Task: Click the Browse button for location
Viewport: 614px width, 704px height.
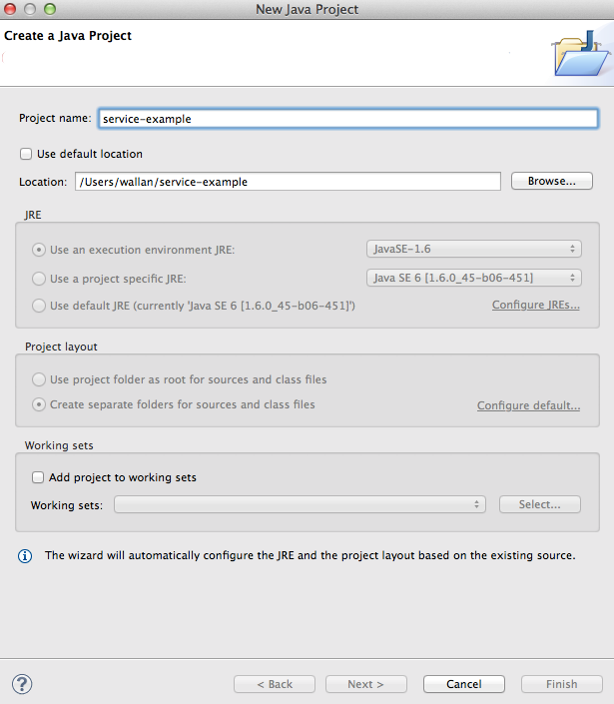Action: click(x=552, y=182)
